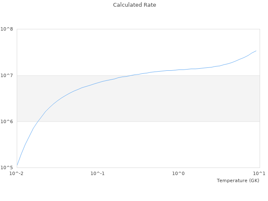Click the "Temperature (GK)" axis title
Image resolution: width=268 pixels, height=201 pixels.
(238, 180)
